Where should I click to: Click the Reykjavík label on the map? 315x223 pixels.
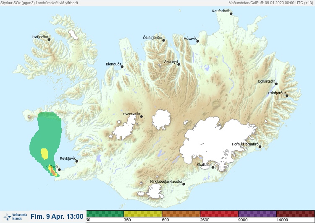tap(68, 158)
